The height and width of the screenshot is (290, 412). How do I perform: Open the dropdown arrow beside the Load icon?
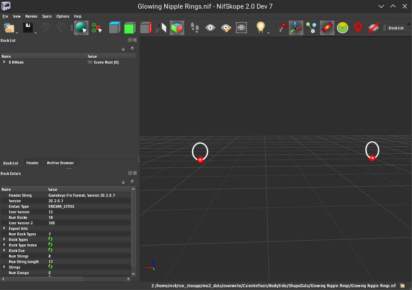[17, 33]
